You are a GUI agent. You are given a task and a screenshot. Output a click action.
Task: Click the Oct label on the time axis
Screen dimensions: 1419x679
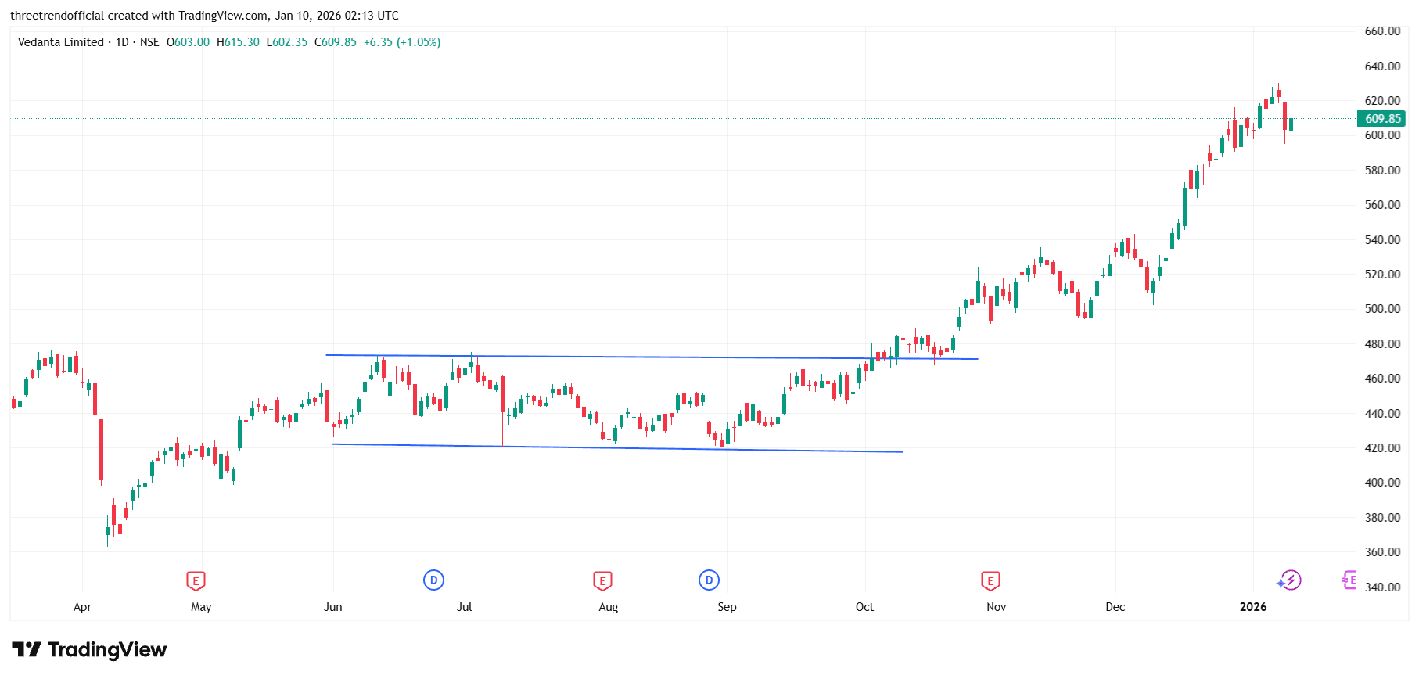pos(865,607)
